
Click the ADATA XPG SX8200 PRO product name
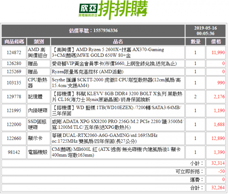coord(118,124)
